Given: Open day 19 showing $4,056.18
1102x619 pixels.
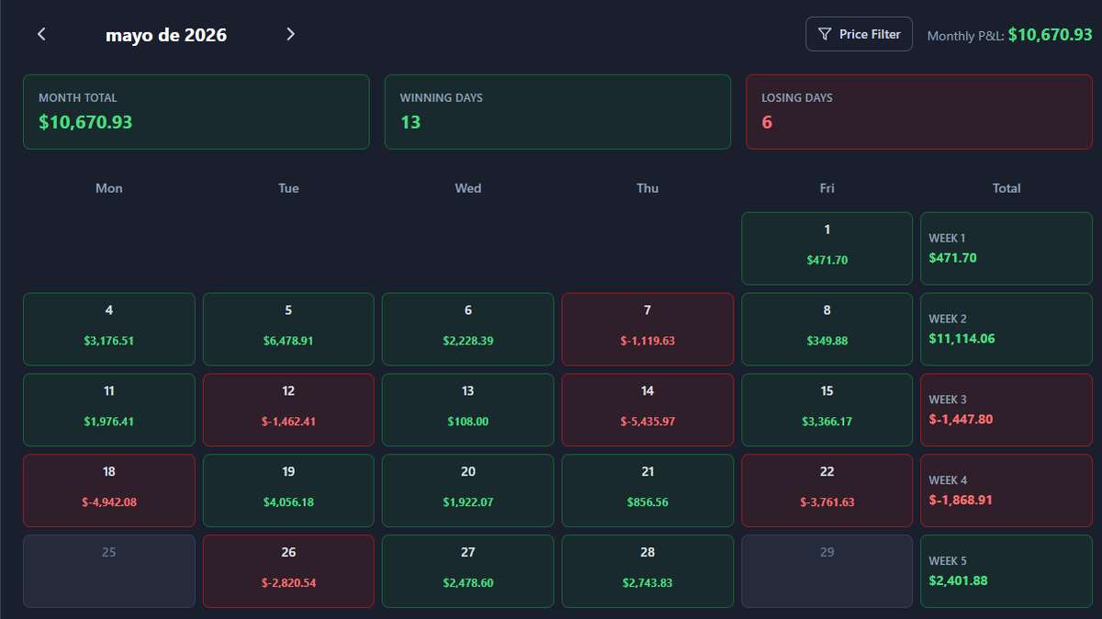Looking at the screenshot, I should [288, 490].
